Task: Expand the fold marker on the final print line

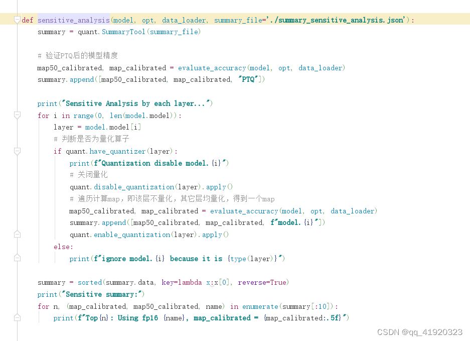Action: [x=17, y=317]
